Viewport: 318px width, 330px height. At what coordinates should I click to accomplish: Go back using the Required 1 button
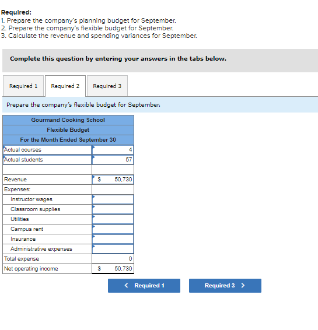(x=144, y=286)
